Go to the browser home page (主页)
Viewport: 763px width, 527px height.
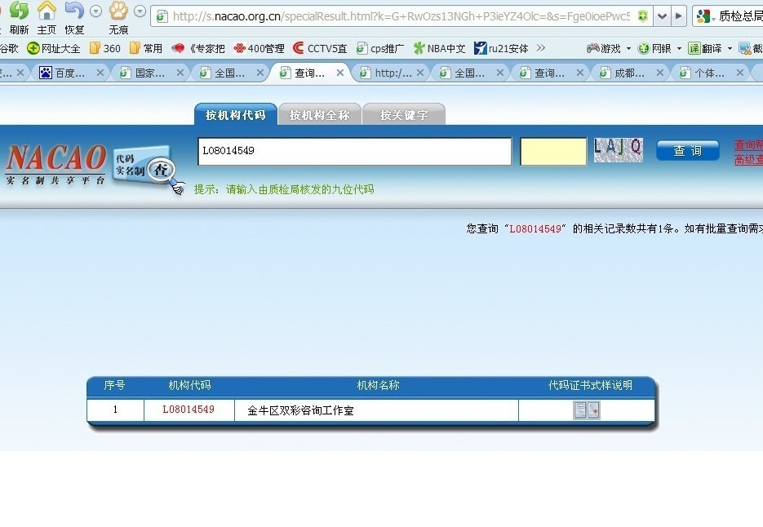click(47, 11)
